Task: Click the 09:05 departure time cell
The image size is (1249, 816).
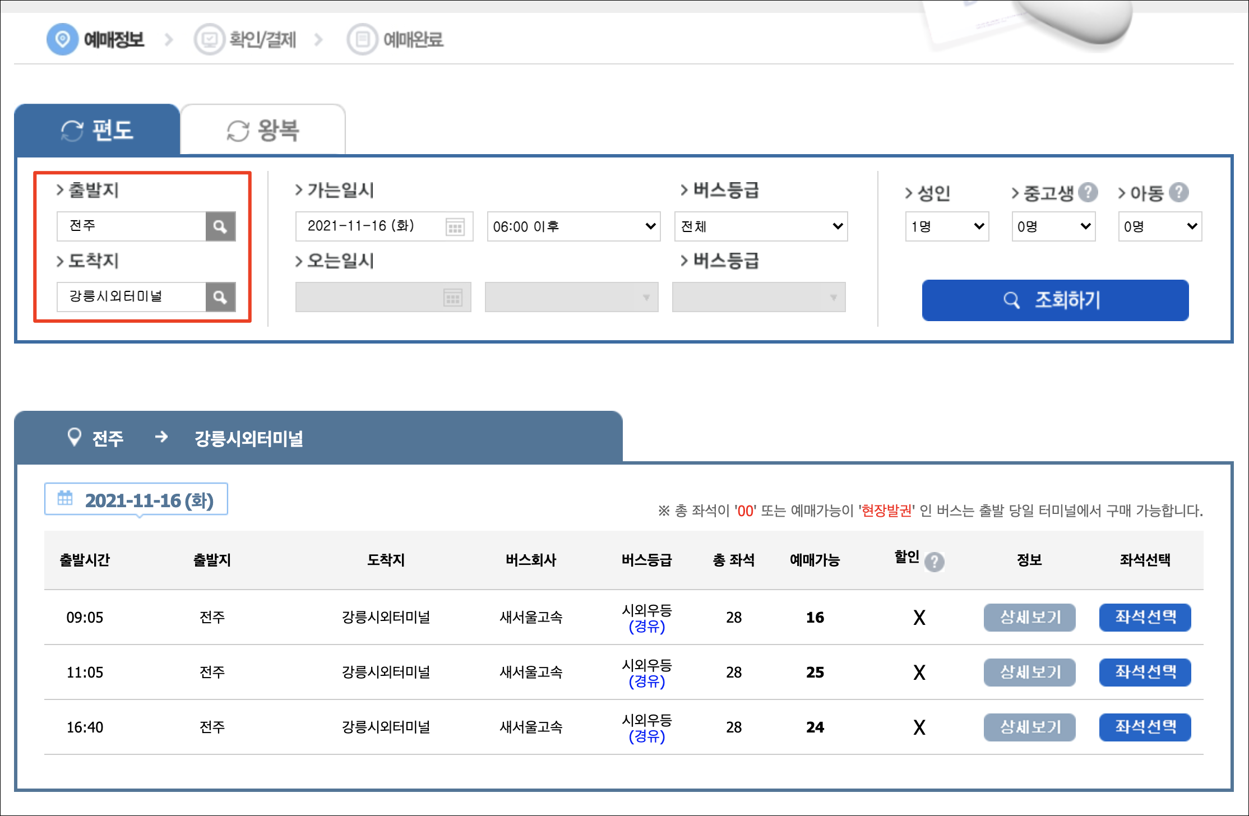Action: pyautogui.click(x=85, y=618)
